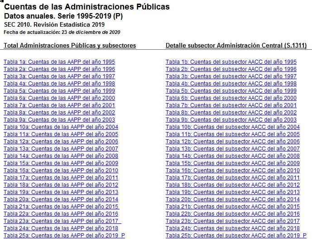Open Tabla 25b subsector AACC año 2019 P
Image resolution: width=312 pixels, height=246 pixels.
(x=235, y=236)
